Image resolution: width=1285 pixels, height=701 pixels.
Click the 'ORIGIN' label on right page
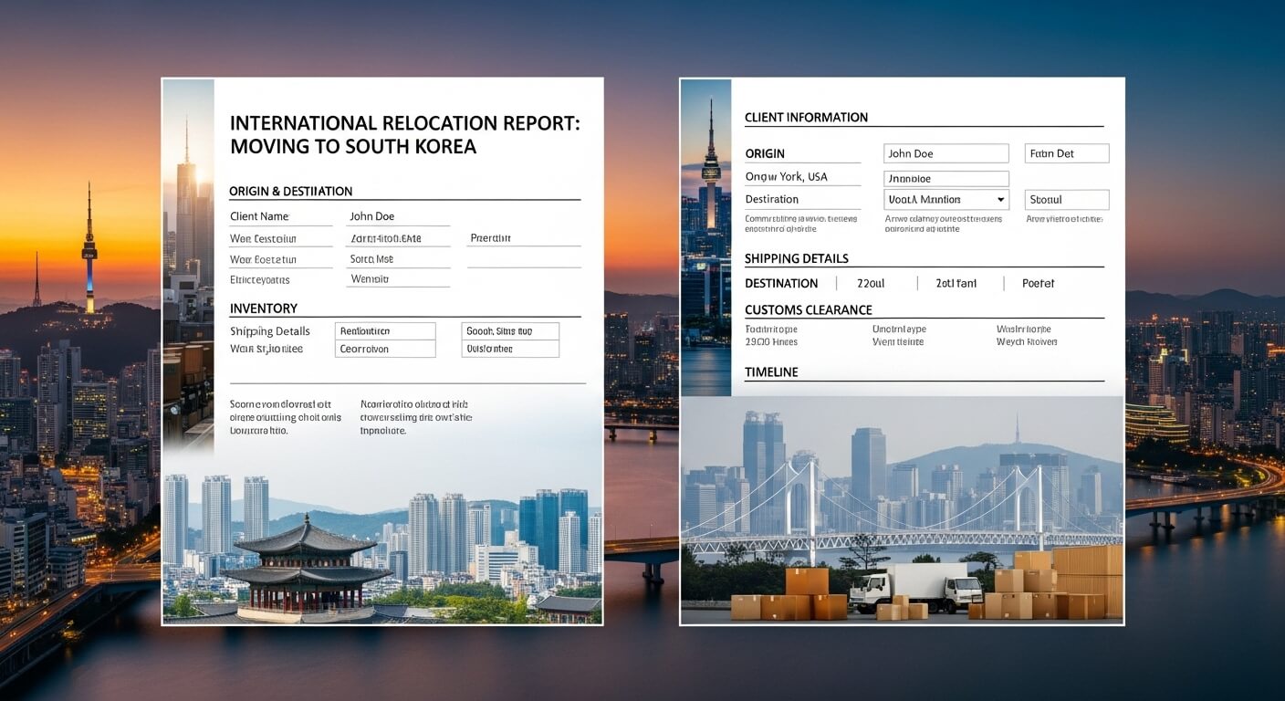[x=765, y=153]
